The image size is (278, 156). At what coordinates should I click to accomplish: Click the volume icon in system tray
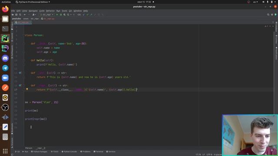point(264,2)
